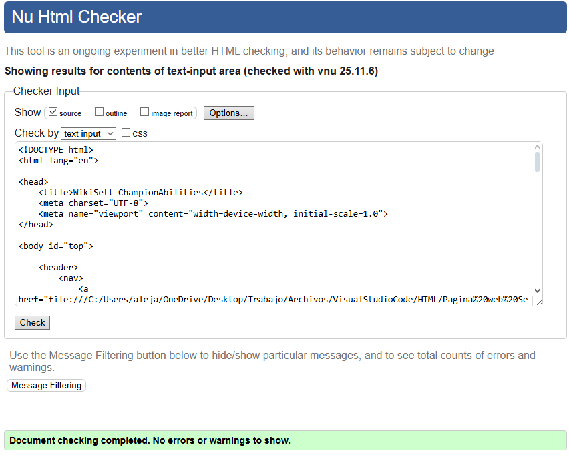Open the Check by text input dropdown
The width and height of the screenshot is (569, 459).
tap(88, 133)
